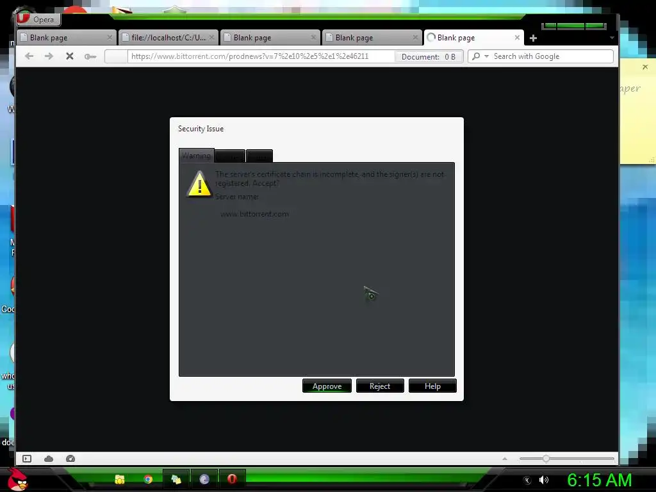Viewport: 656px width, 492px height.
Task: Close the yellow sticky note
Action: tap(644, 67)
